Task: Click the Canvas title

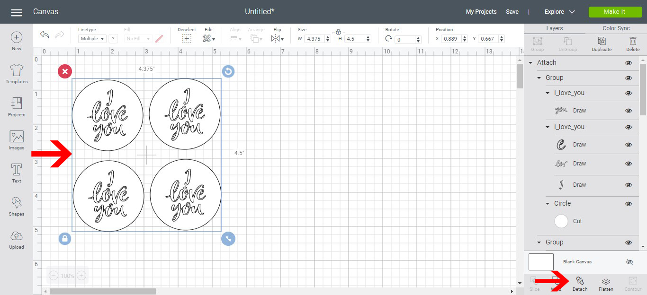Action: [45, 11]
